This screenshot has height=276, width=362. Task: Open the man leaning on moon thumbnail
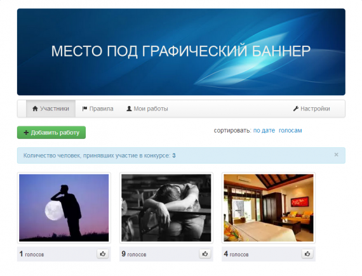[x=64, y=207]
